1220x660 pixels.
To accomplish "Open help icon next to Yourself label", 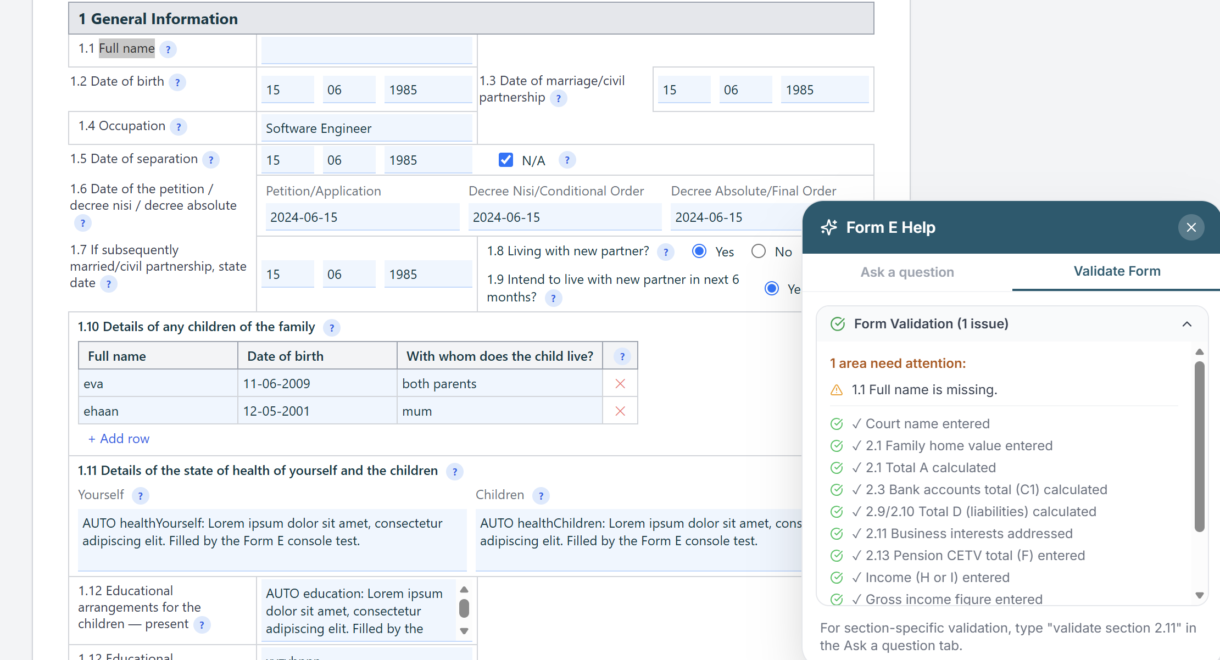I will (141, 496).
